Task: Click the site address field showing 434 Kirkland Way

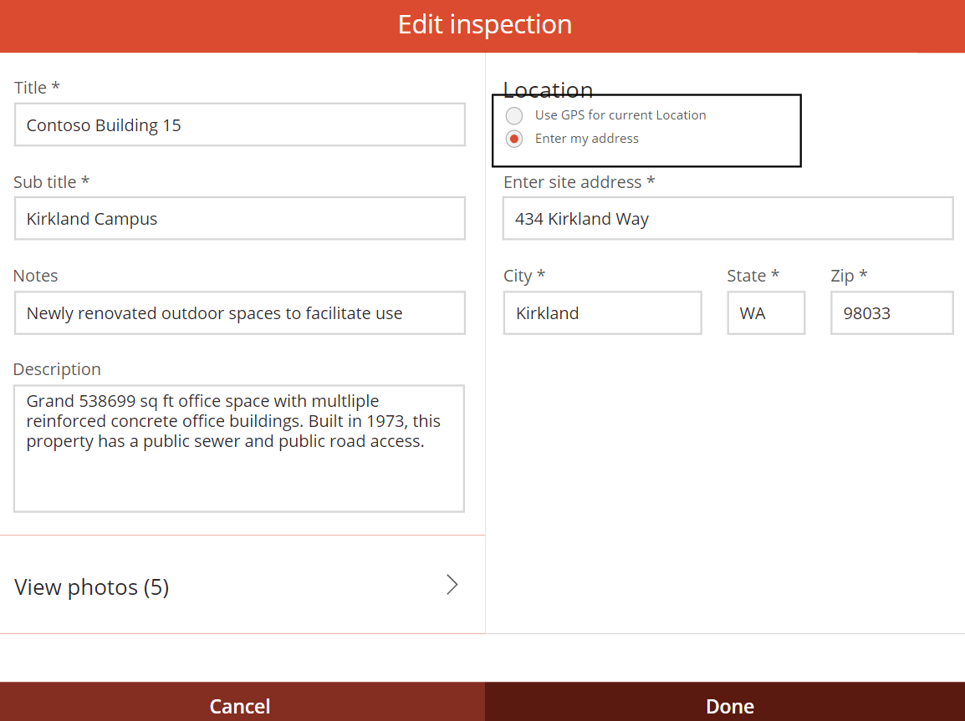Action: (728, 218)
